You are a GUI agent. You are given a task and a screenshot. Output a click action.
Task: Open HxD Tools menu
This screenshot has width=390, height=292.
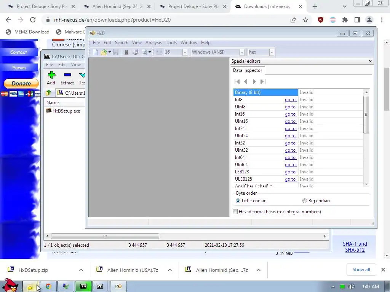pyautogui.click(x=171, y=43)
